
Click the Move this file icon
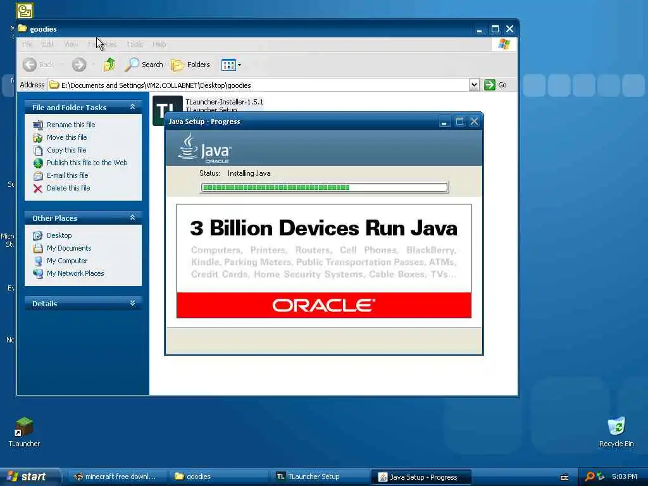(37, 137)
